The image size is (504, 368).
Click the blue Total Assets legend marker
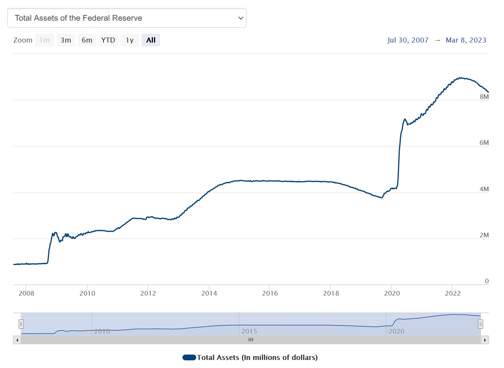pyautogui.click(x=189, y=358)
